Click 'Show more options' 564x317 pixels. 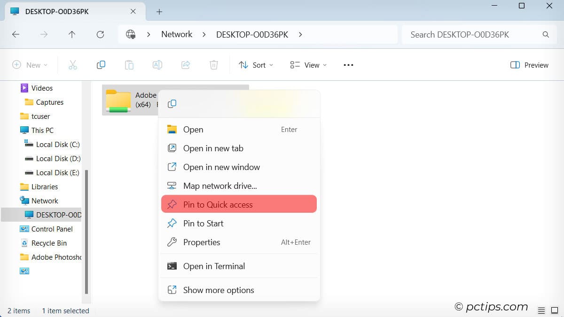219,290
